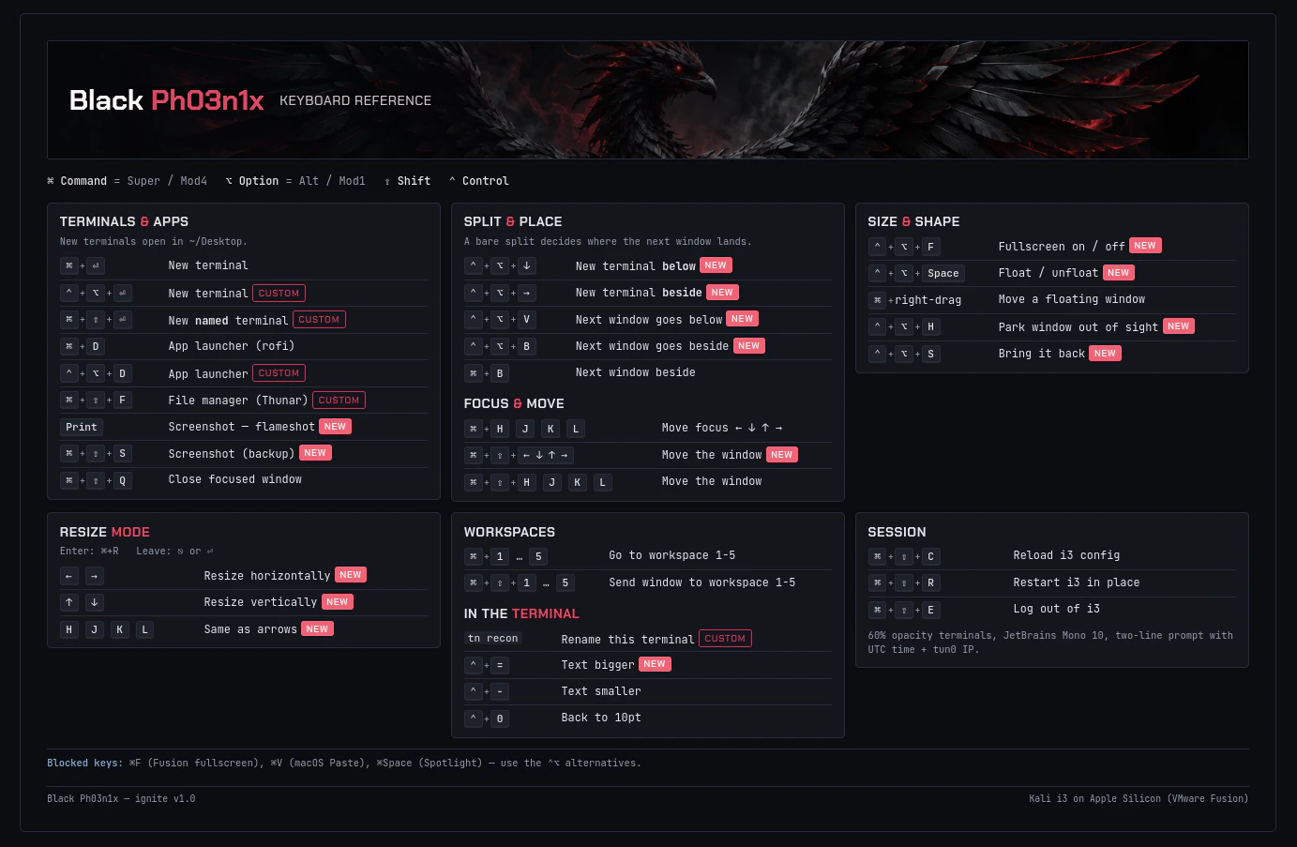Select the "Next window beside" text
1297x847 pixels.
coord(636,372)
